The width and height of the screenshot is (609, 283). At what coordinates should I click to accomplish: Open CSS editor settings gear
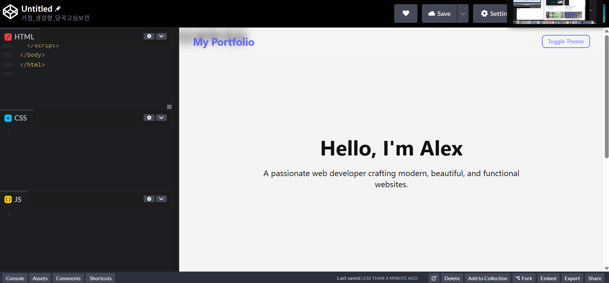click(x=149, y=118)
